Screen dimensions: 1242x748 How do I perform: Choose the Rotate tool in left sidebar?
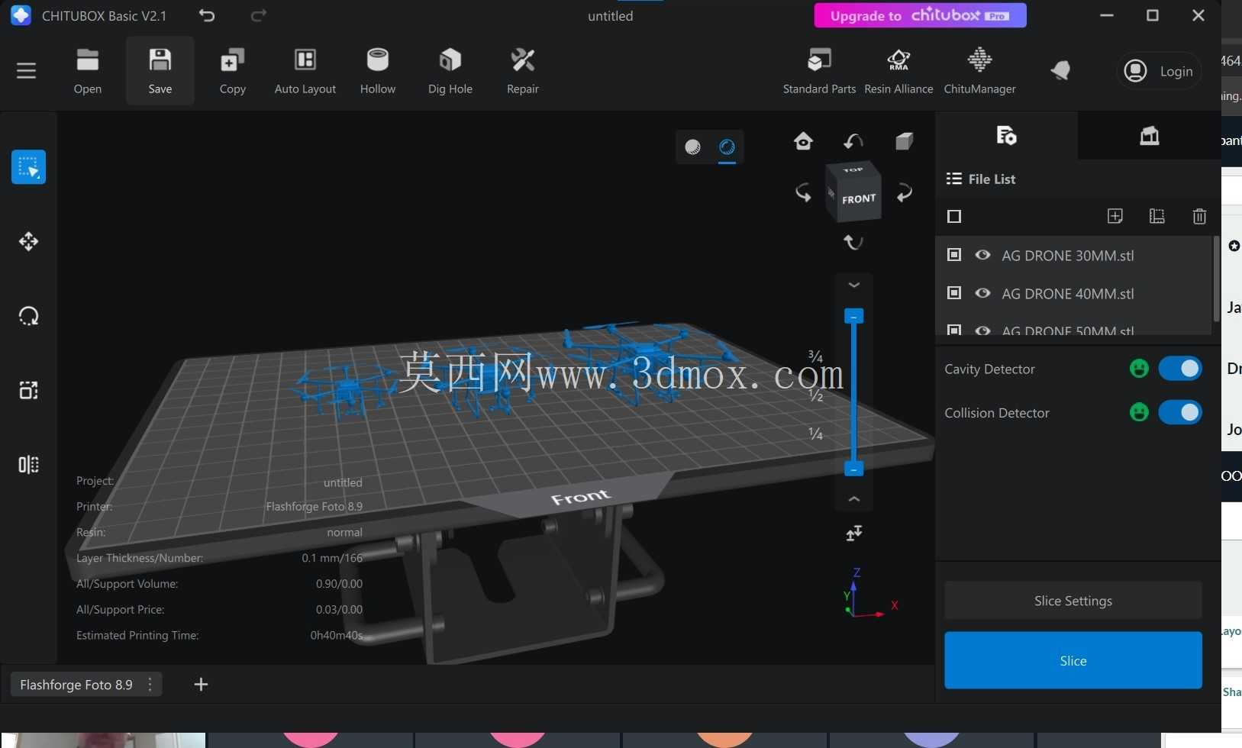click(28, 316)
